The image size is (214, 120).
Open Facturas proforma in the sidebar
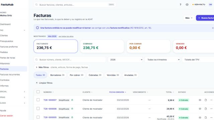pos(13,47)
